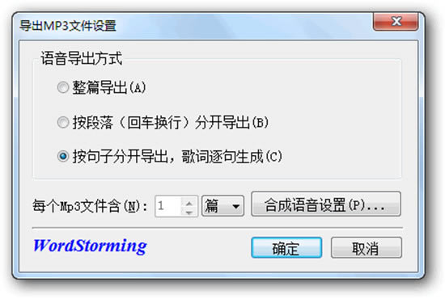Open the 篇 unit combo box
445x299 pixels.
click(x=222, y=206)
